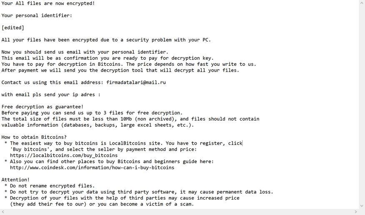The height and width of the screenshot is (215, 365).
Task: Place cursor in the [edited] identifier line
Action: point(13,28)
